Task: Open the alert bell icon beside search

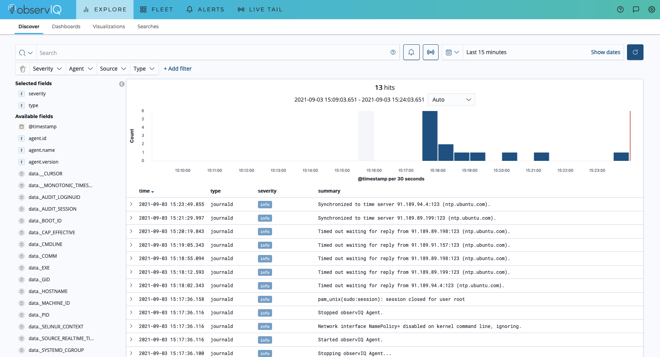Action: tap(411, 52)
